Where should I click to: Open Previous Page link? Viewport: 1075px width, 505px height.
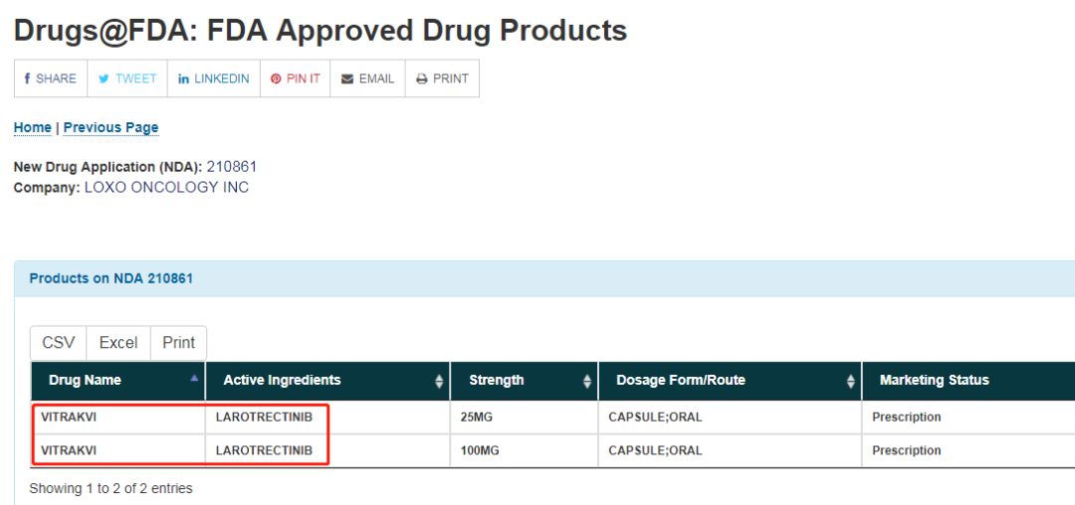coord(111,127)
